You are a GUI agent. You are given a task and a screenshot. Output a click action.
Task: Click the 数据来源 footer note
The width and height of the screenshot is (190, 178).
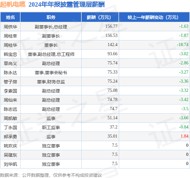(51, 175)
